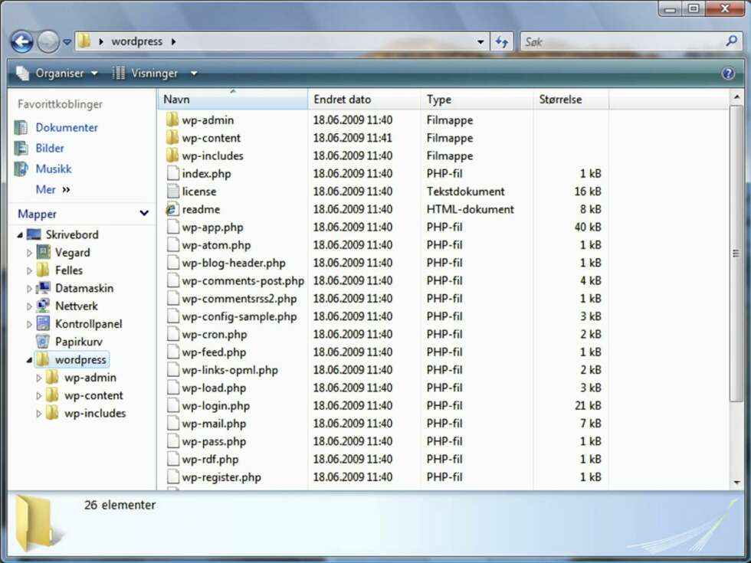Viewport: 751px width, 563px height.
Task: Select Kontrollpanel in the folder tree
Action: [89, 324]
